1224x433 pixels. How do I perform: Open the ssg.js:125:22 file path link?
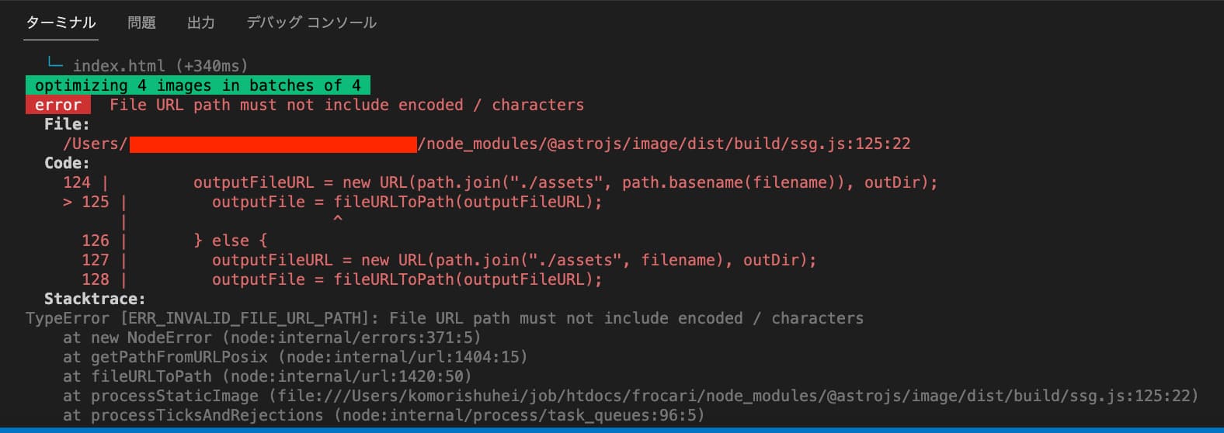coord(487,144)
